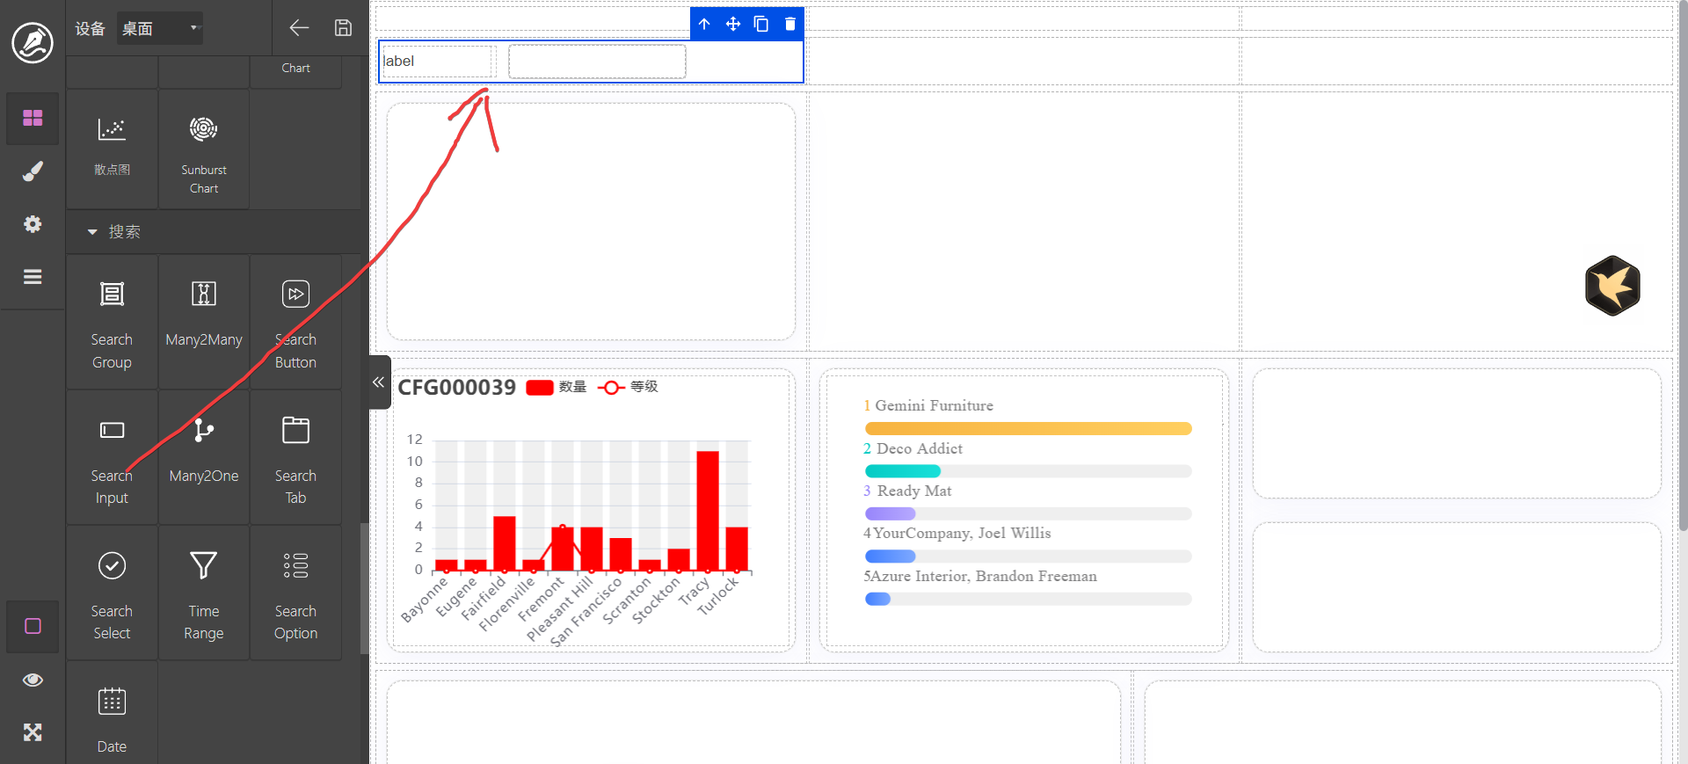The height and width of the screenshot is (764, 1688).
Task: Select the Search Group widget
Action: click(112, 323)
